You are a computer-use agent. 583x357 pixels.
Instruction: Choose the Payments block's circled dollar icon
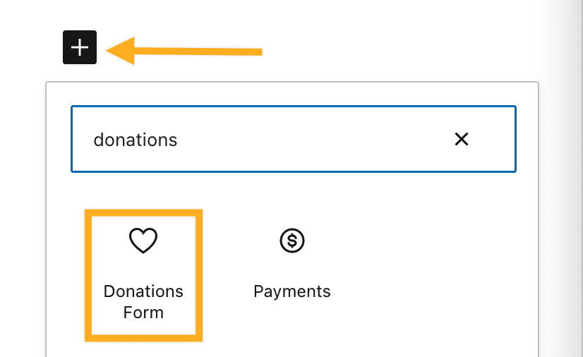291,241
